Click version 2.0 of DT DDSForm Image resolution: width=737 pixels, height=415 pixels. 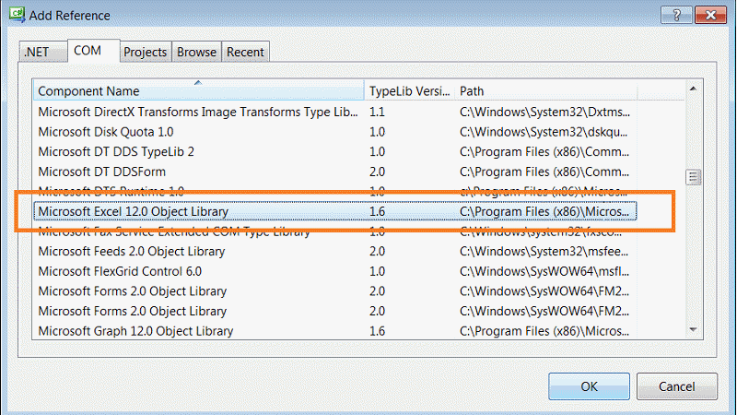click(x=377, y=172)
